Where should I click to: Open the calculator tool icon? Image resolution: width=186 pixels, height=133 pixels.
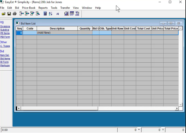(x=45, y=13)
